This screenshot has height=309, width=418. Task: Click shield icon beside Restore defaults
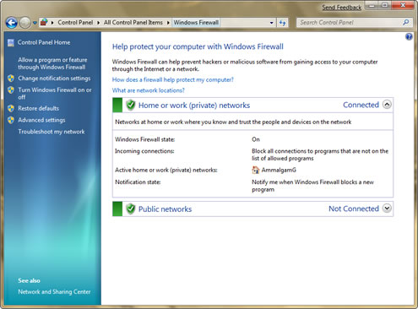point(11,108)
